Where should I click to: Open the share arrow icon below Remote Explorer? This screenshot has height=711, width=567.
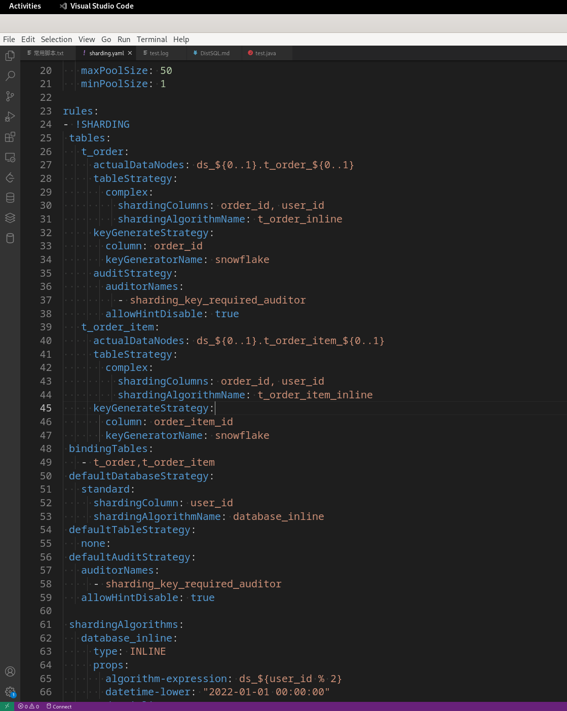tap(10, 177)
